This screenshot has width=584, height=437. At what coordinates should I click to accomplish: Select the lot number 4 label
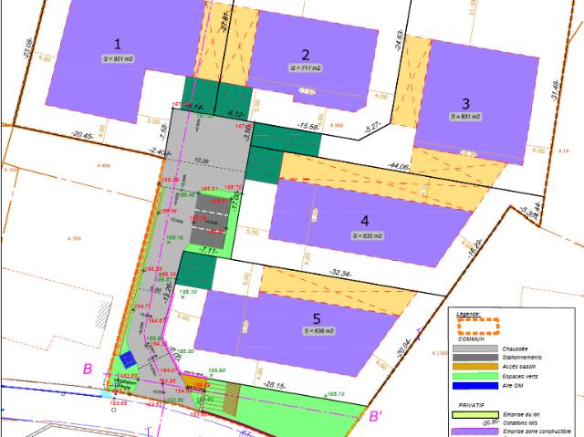click(365, 221)
